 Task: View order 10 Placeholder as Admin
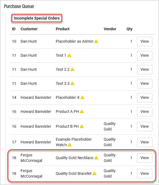tap(145, 42)
